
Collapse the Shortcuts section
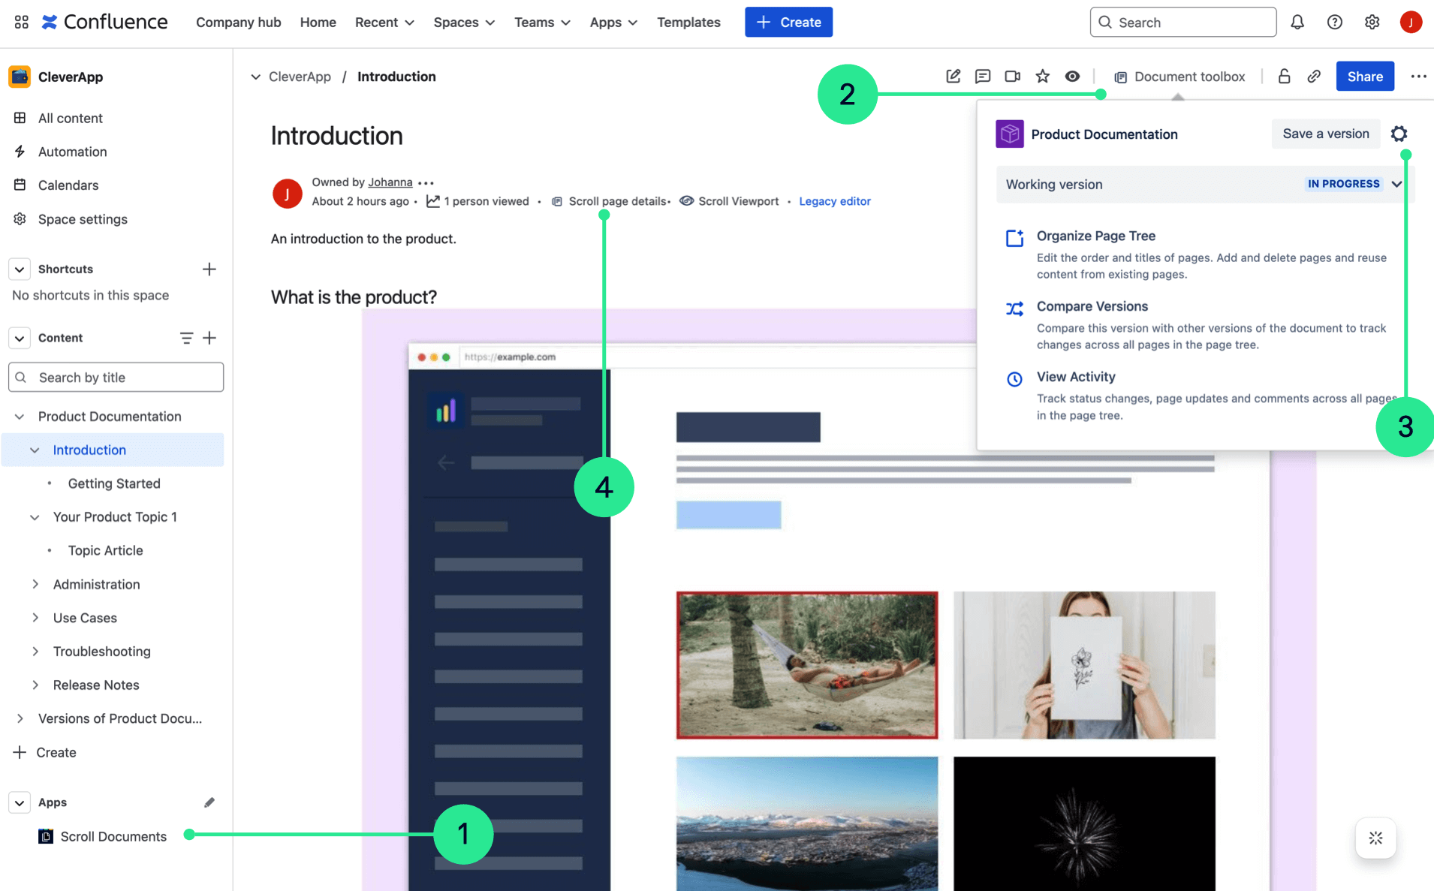click(x=20, y=269)
